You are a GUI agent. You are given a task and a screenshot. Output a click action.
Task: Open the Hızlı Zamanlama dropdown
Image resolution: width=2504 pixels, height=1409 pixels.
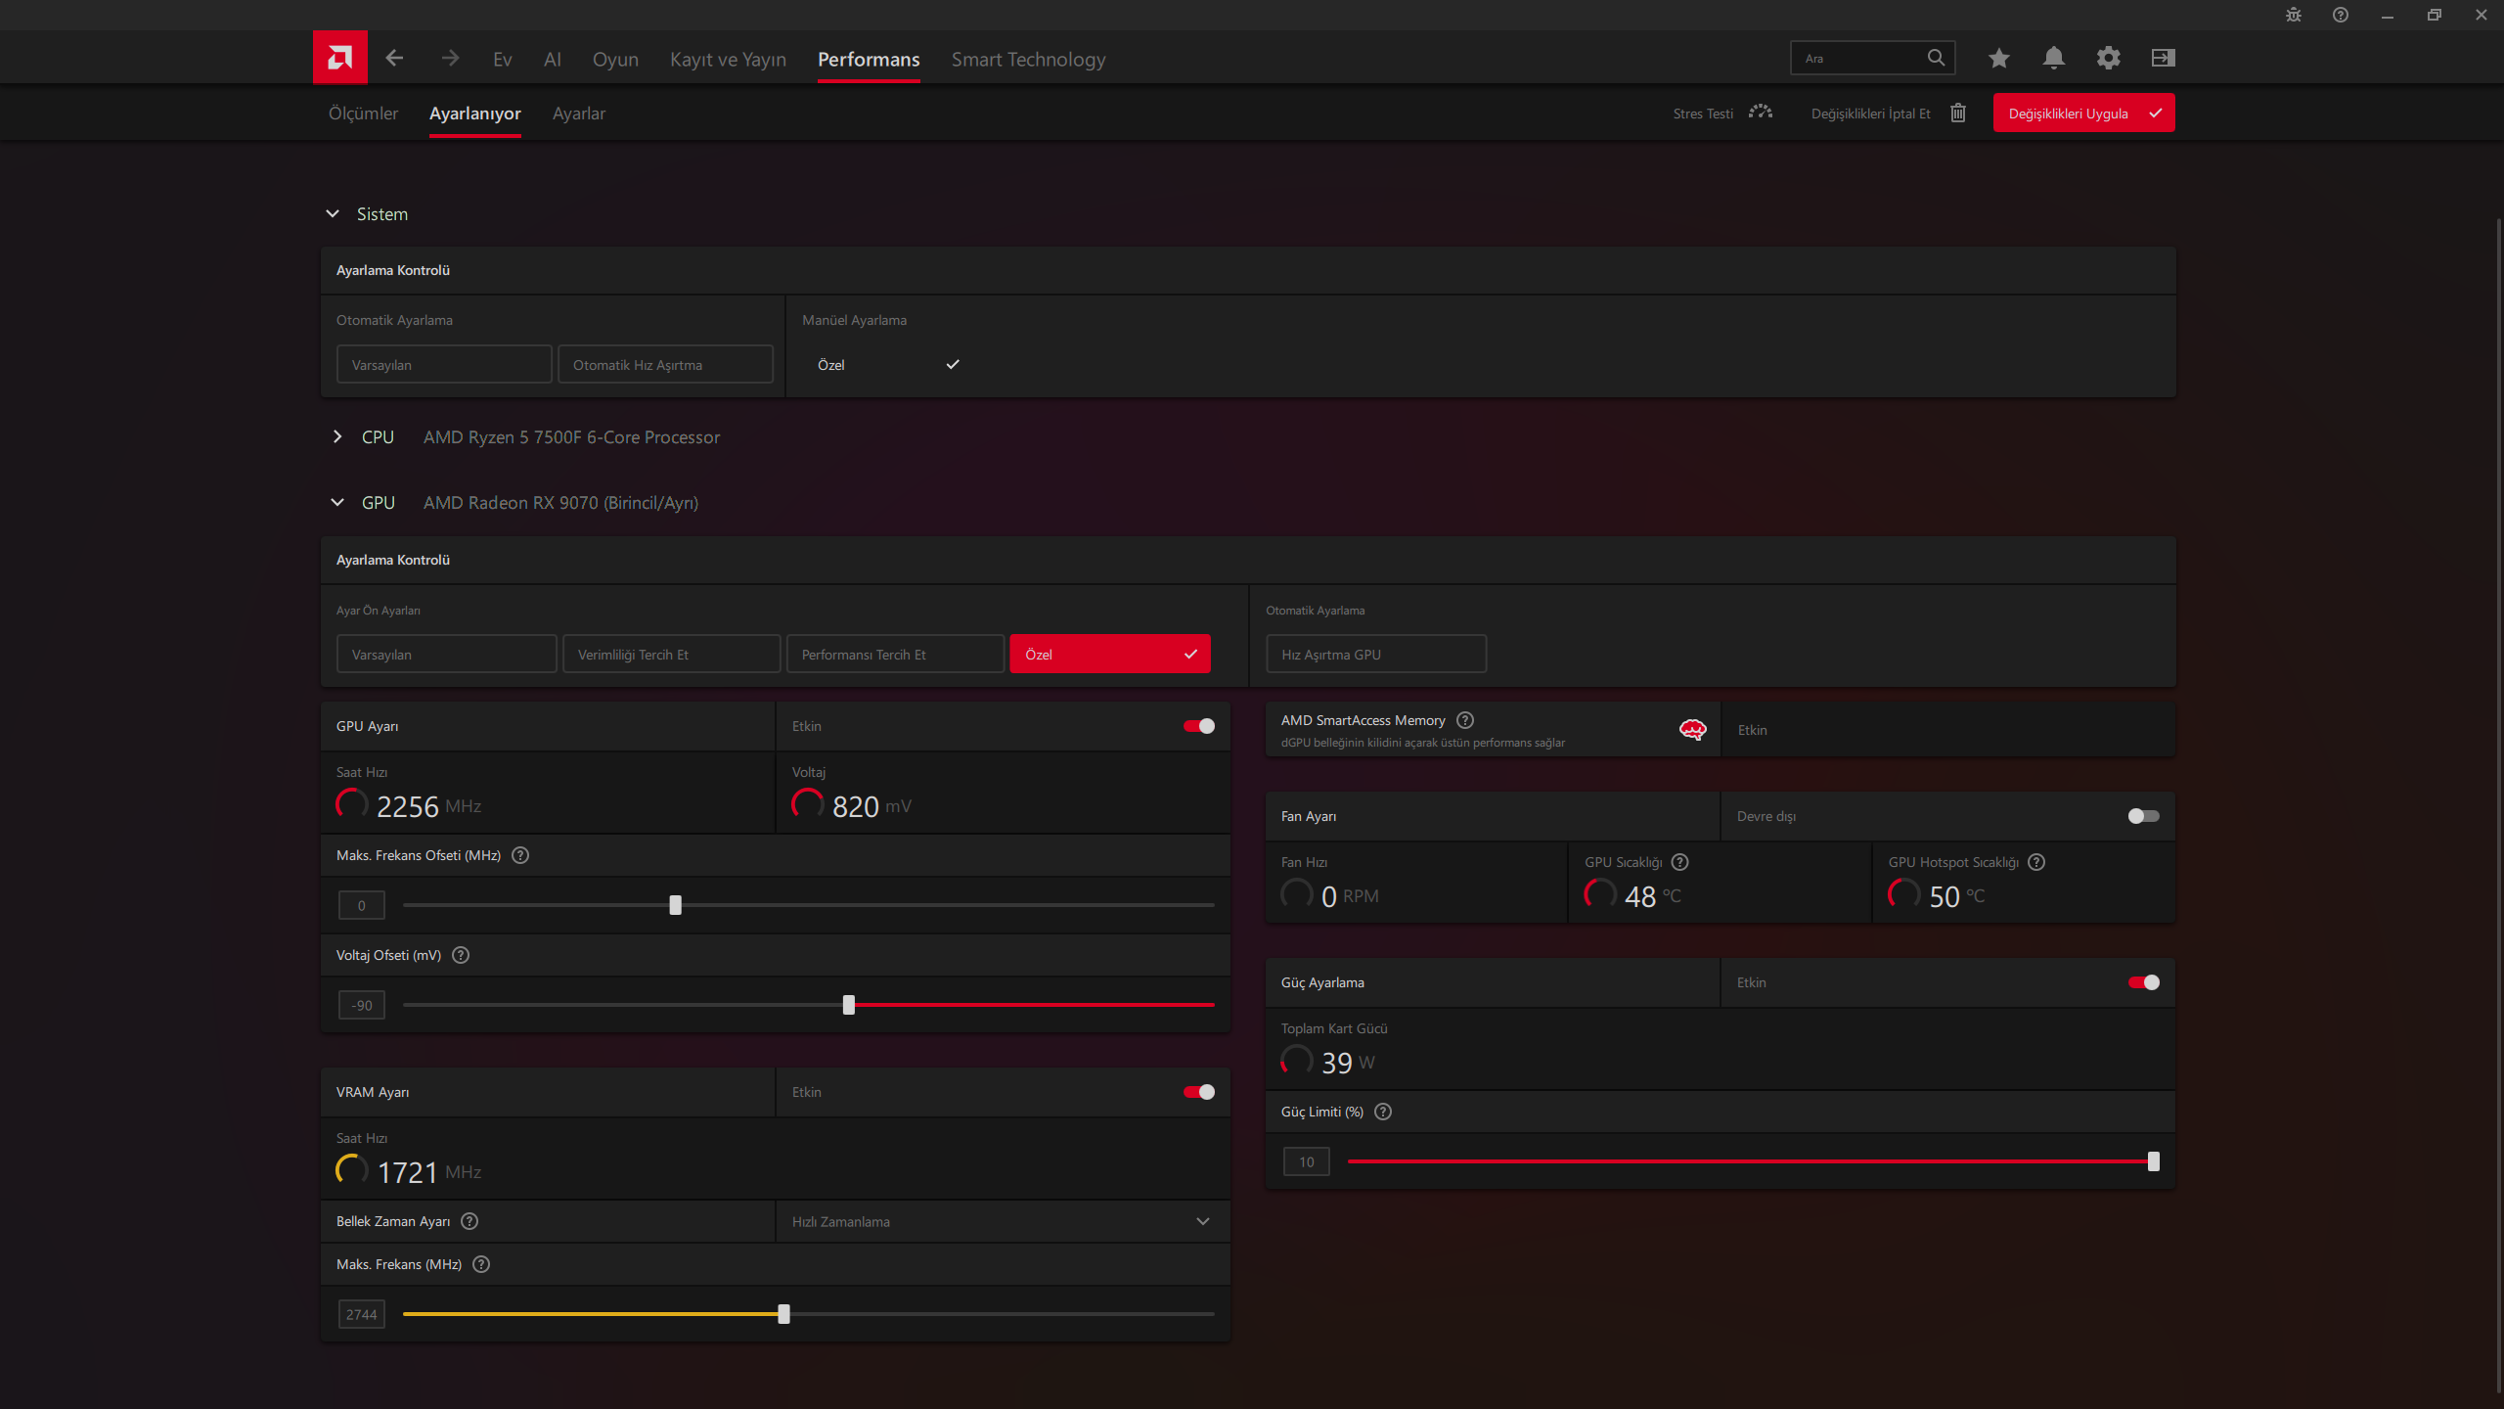tap(1003, 1221)
